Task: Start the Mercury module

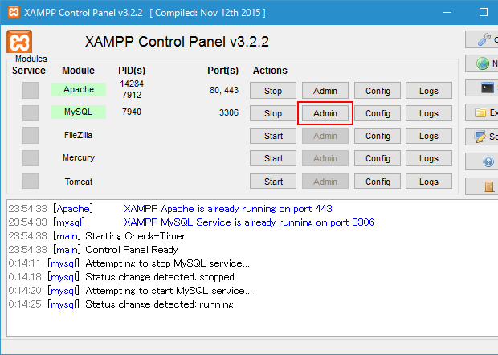Action: (x=273, y=158)
